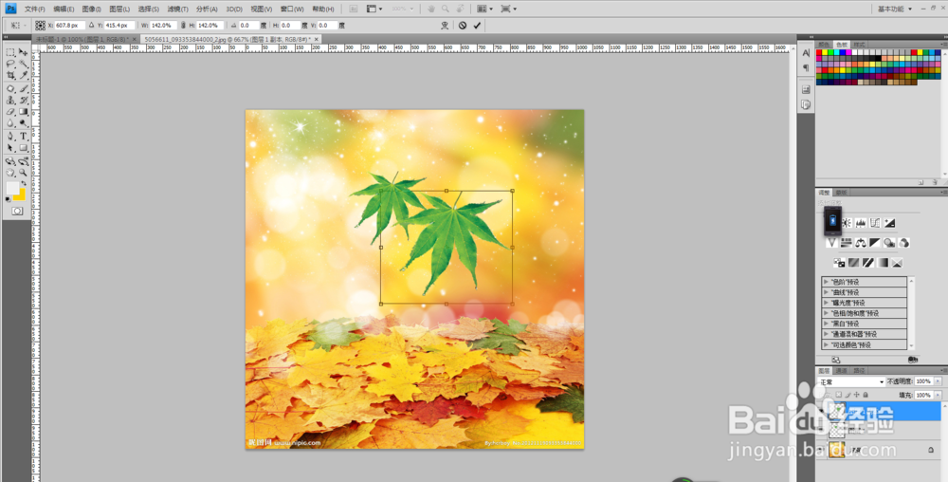Select the background layer thumbnail
948x482 pixels.
point(837,449)
